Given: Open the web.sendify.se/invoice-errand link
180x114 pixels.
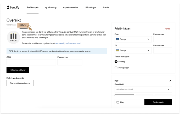Looking at the screenshot, I should 68,43.
